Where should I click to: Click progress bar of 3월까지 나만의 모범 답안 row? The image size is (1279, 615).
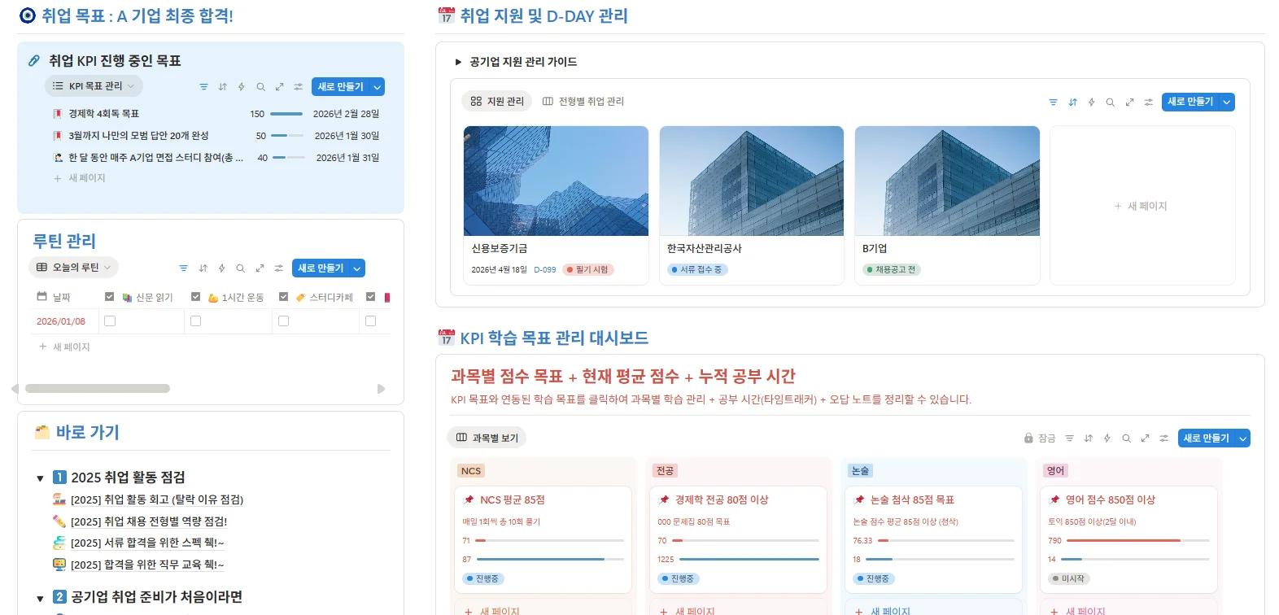(287, 136)
